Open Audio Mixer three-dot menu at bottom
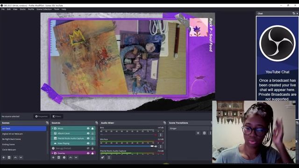299x168 pixels. point(109,158)
